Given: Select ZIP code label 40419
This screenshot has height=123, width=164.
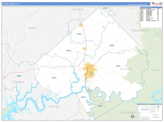Looking at the screenshot, I should point(105,8).
